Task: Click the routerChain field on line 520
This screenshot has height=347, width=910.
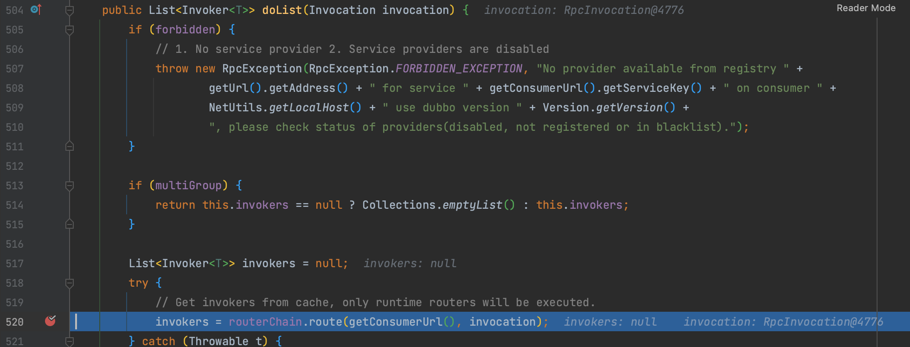Action: click(265, 322)
